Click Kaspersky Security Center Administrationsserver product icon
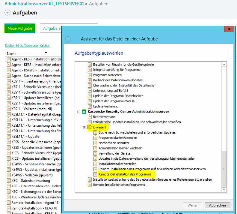237x214 pixels. [84, 112]
